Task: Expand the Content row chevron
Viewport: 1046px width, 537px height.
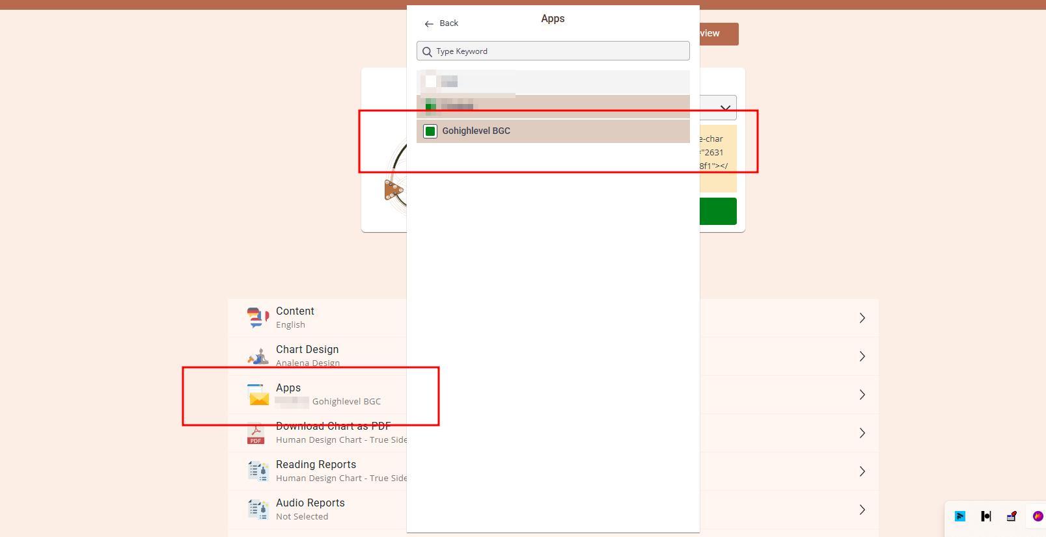Action: (x=862, y=318)
